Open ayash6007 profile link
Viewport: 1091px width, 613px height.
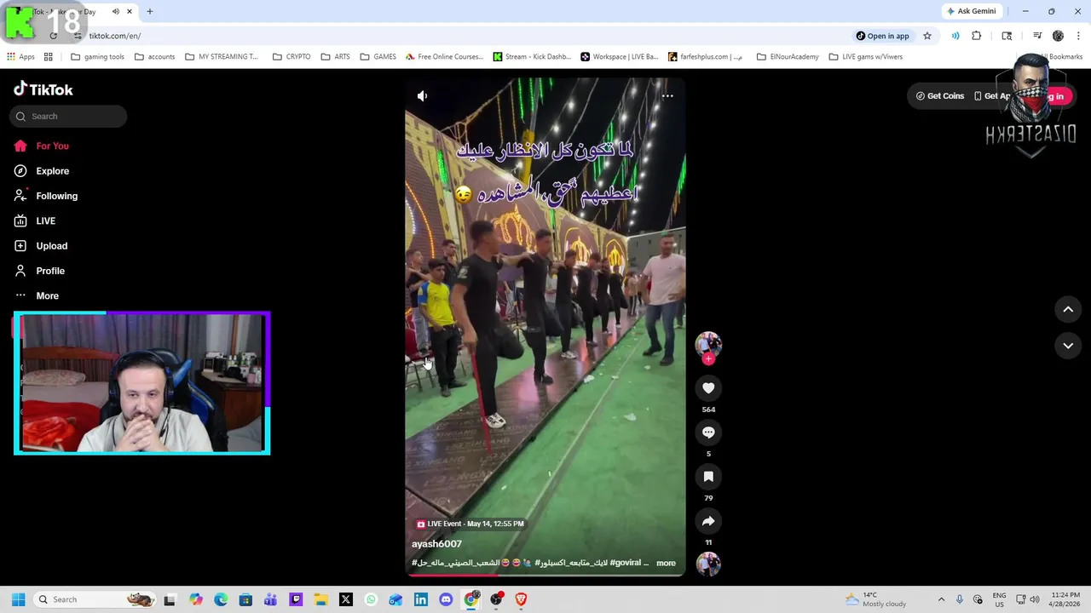[x=436, y=544]
